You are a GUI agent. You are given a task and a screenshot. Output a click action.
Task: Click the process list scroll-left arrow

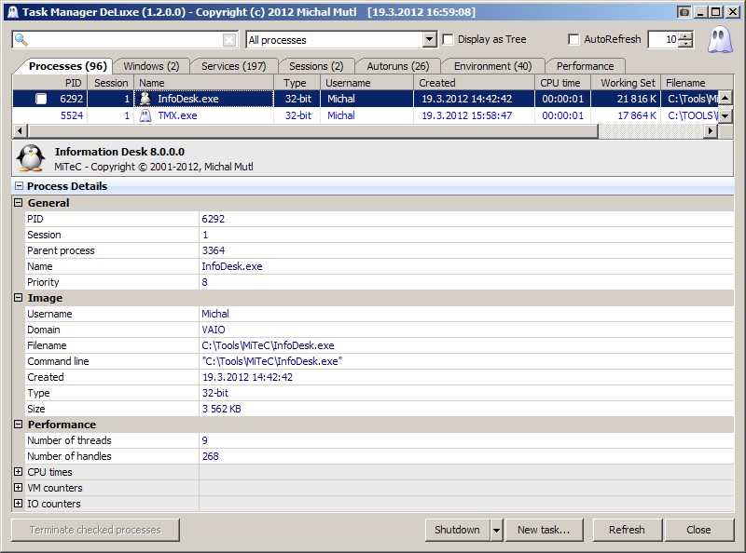click(20, 130)
